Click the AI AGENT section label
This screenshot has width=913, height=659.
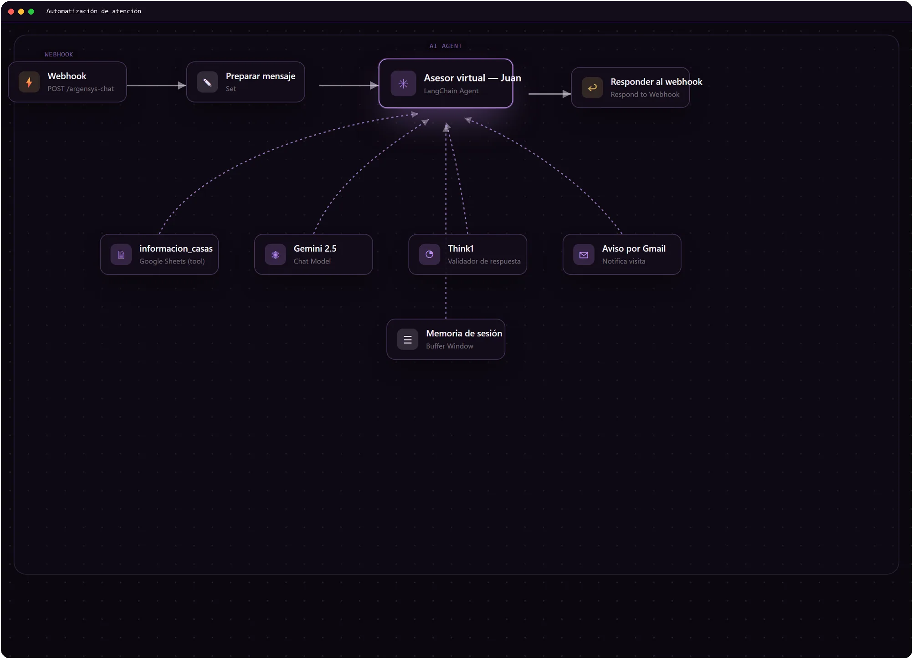pyautogui.click(x=446, y=46)
